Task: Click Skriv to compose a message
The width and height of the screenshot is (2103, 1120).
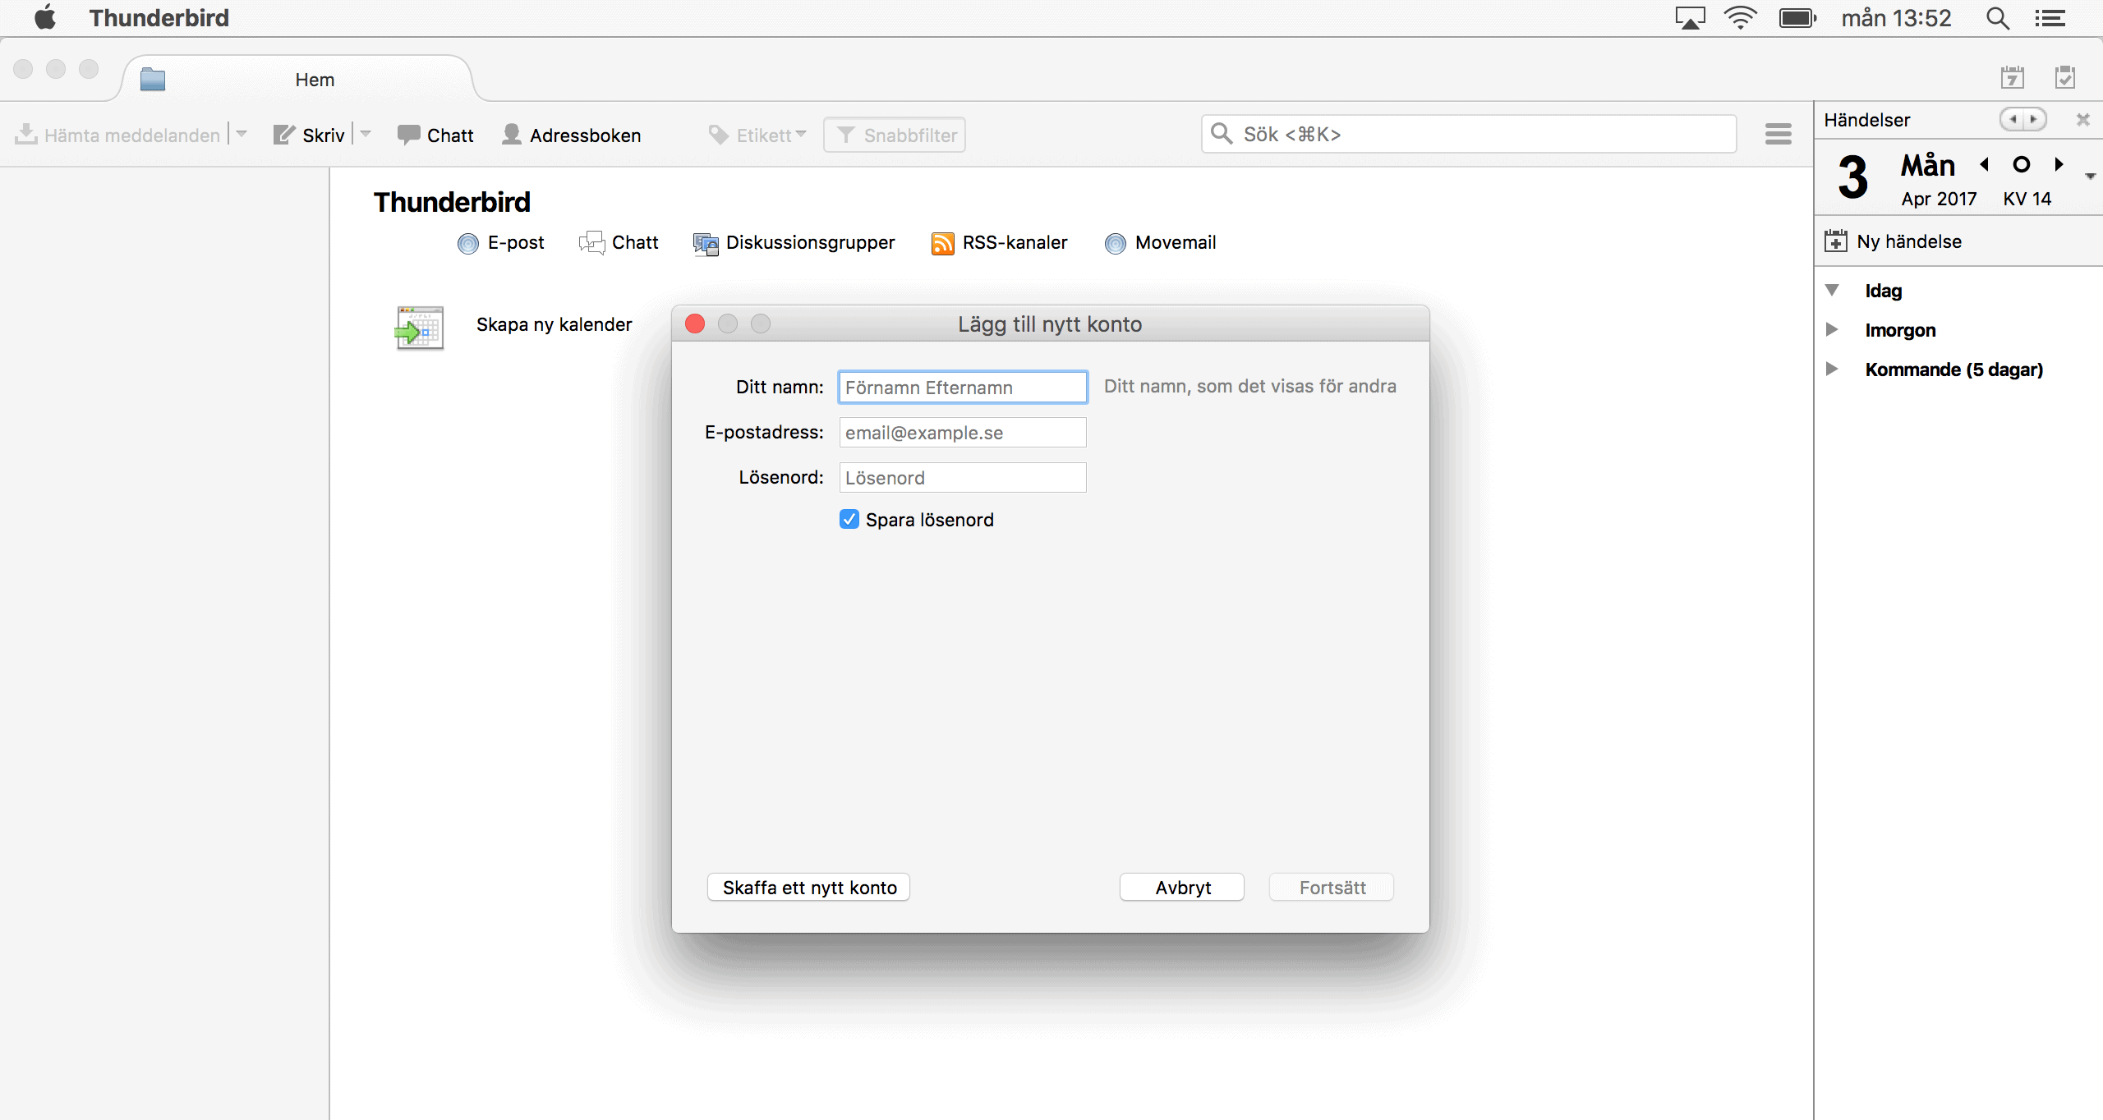Action: (x=309, y=135)
